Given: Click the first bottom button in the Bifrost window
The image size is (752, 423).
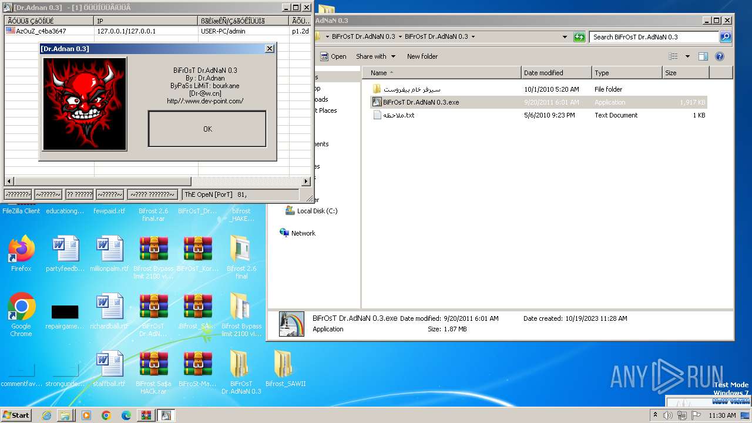Looking at the screenshot, I should pyautogui.click(x=18, y=194).
